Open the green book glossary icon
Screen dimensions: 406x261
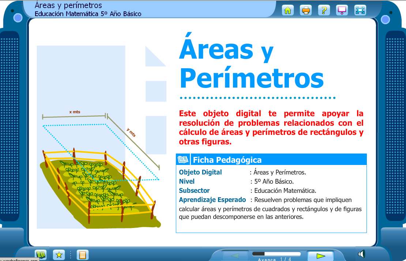point(41,254)
